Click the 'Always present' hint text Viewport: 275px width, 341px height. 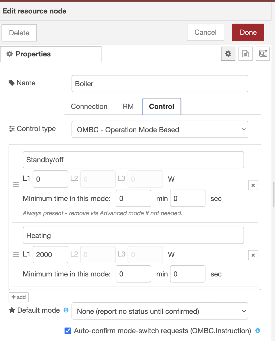click(103, 213)
